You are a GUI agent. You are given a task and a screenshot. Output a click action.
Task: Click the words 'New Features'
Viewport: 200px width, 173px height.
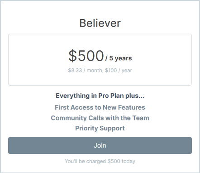click(124, 107)
